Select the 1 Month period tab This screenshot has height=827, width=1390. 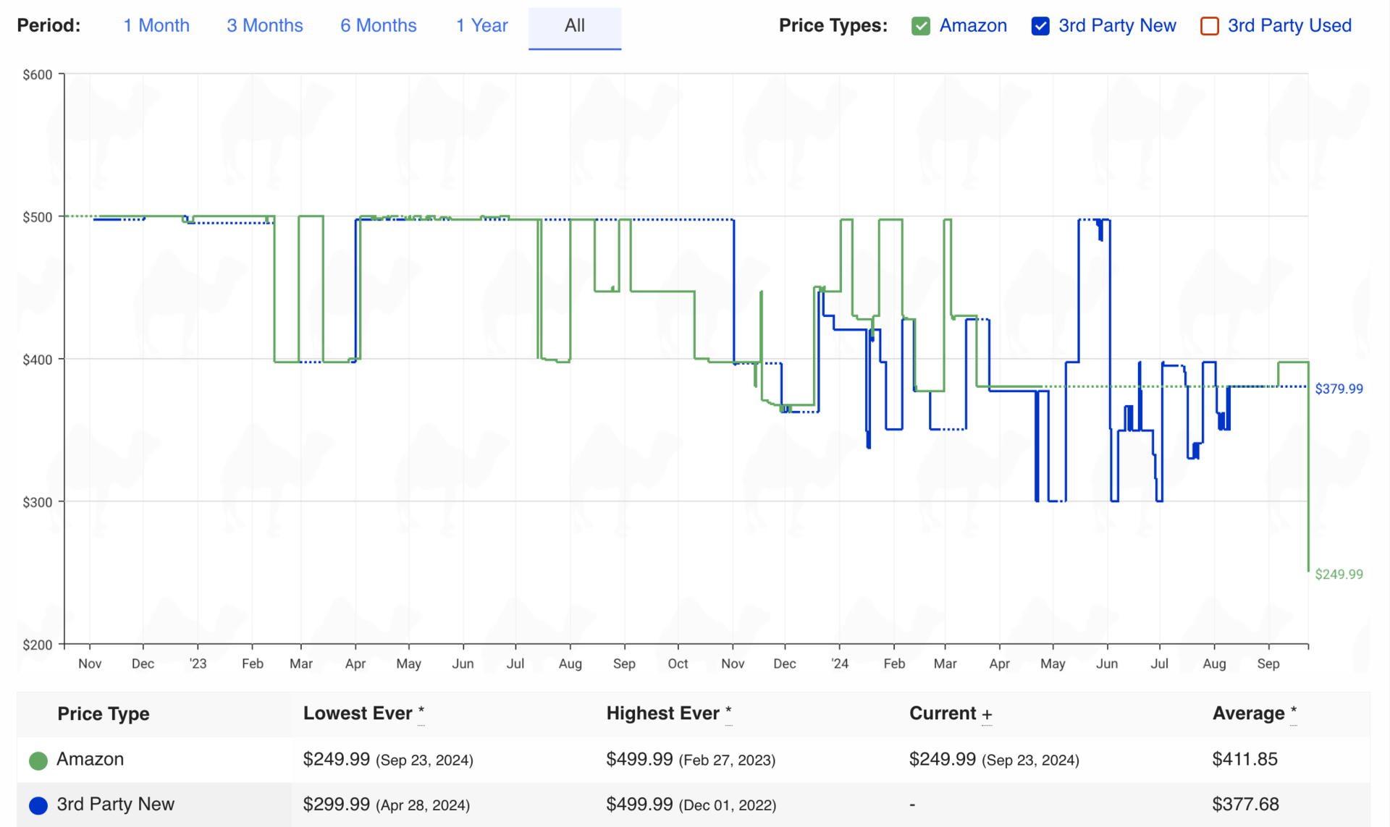coord(156,26)
